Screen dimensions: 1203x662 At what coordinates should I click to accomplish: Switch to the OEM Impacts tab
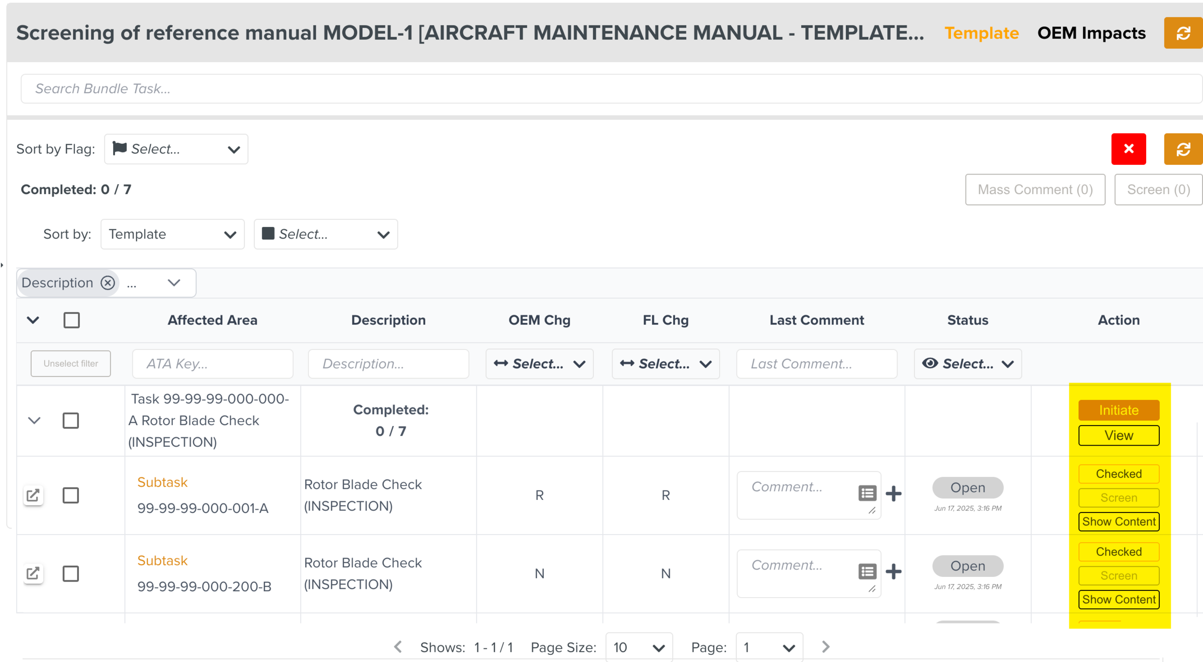pos(1091,33)
